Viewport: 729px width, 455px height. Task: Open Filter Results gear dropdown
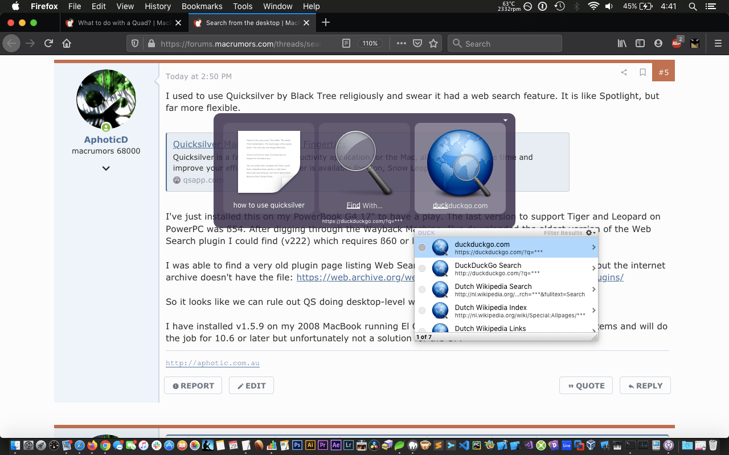[591, 233]
